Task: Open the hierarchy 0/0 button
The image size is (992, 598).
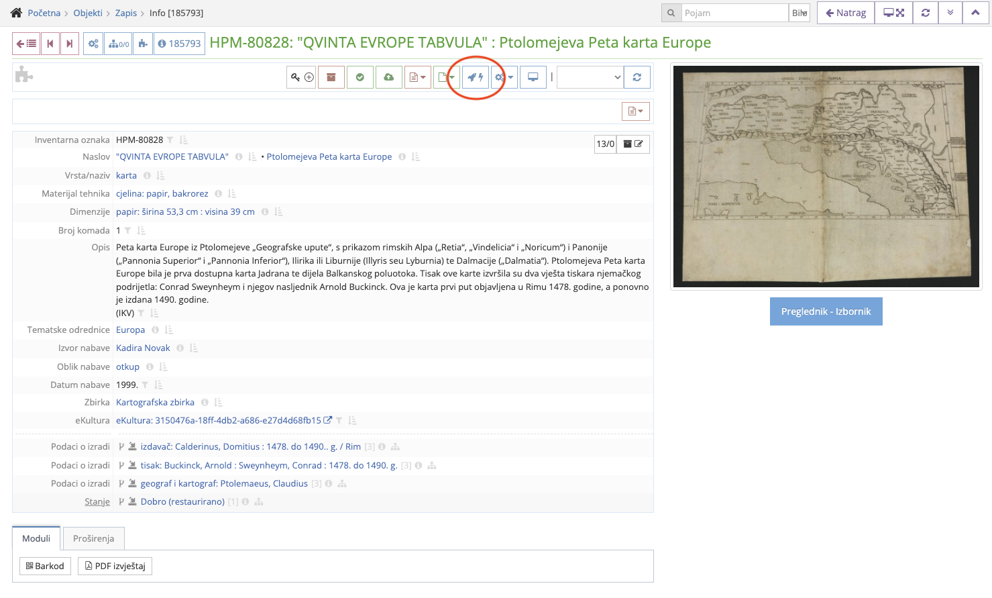Action: 119,44
